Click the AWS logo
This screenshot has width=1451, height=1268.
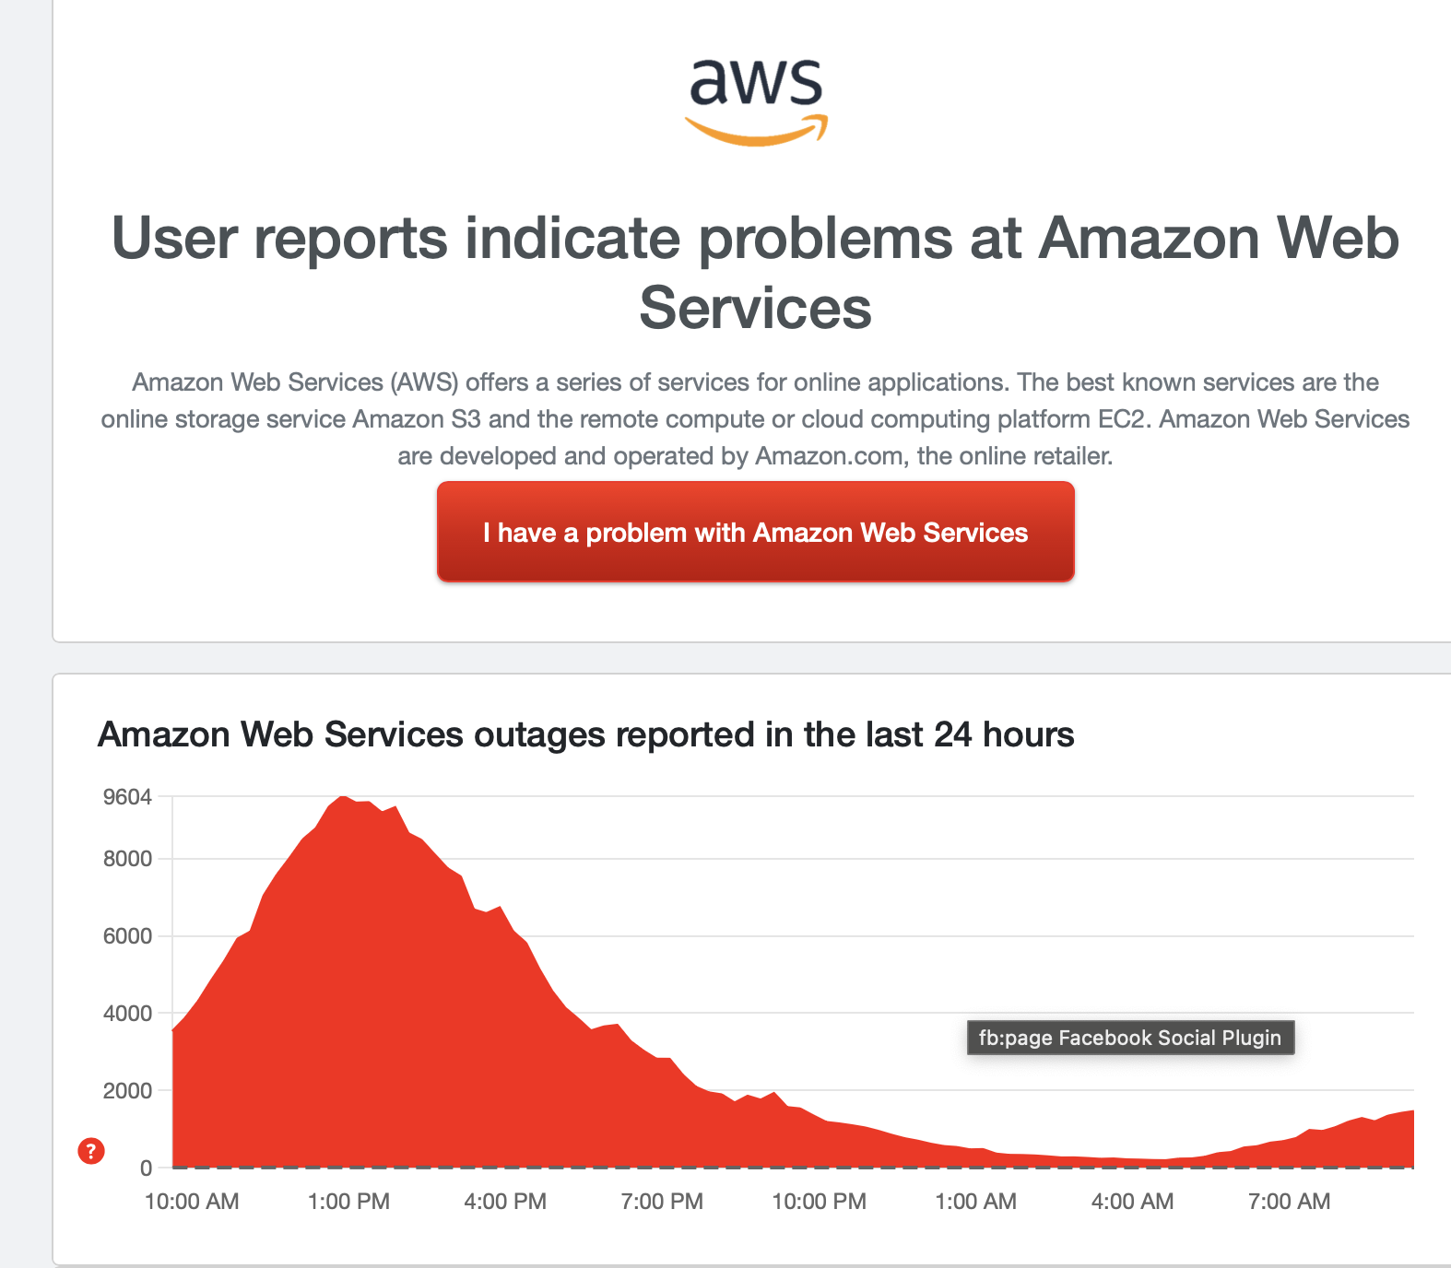tap(756, 101)
